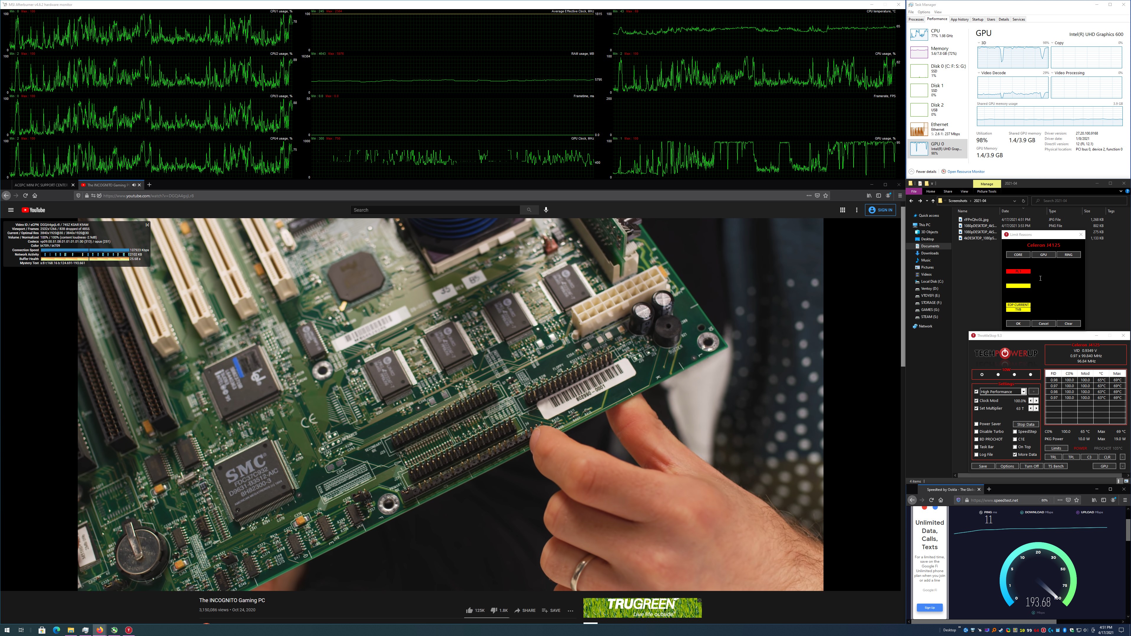This screenshot has height=636, width=1131.
Task: Open High Performance power plan dropdown
Action: tap(1023, 392)
